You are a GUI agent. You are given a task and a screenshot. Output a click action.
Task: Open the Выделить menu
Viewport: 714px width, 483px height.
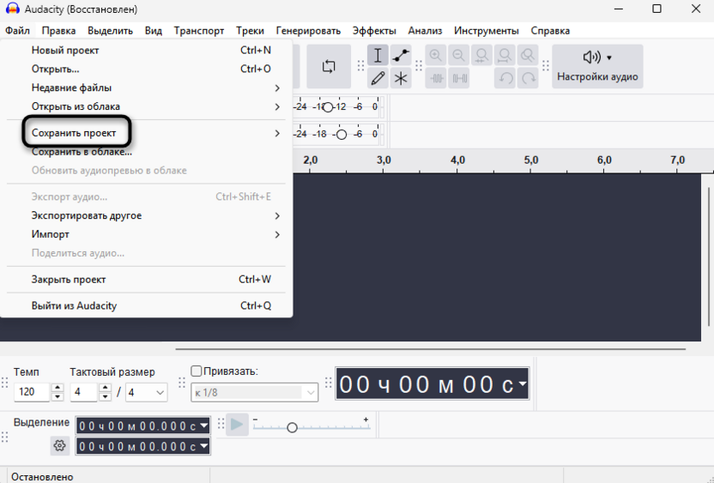pyautogui.click(x=110, y=31)
